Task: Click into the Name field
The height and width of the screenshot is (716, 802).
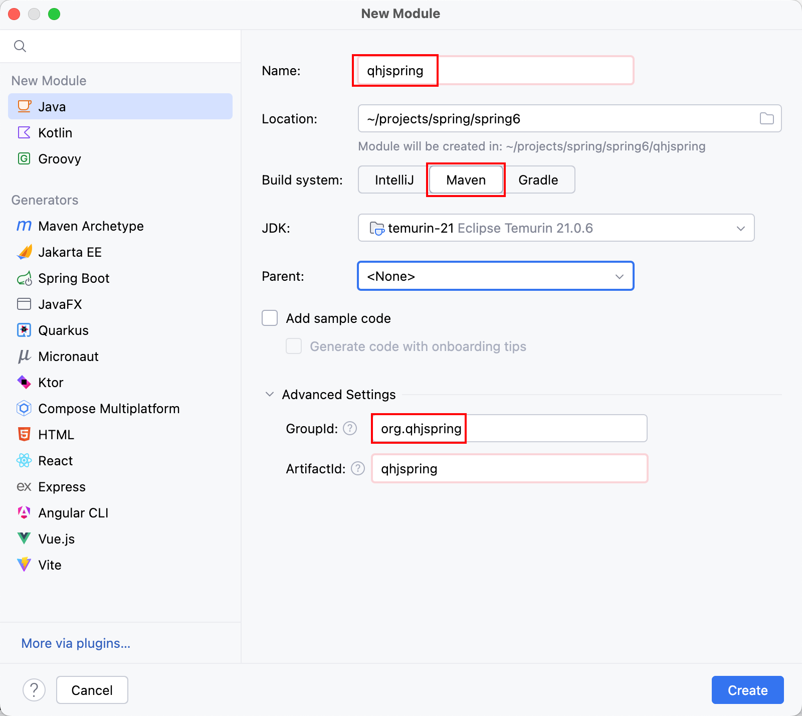Action: [496, 70]
